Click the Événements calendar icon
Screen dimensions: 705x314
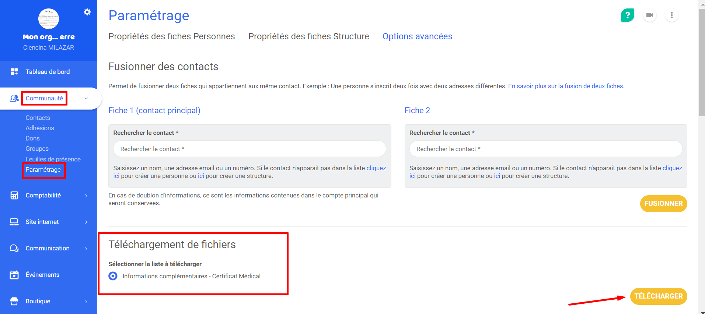coord(14,275)
